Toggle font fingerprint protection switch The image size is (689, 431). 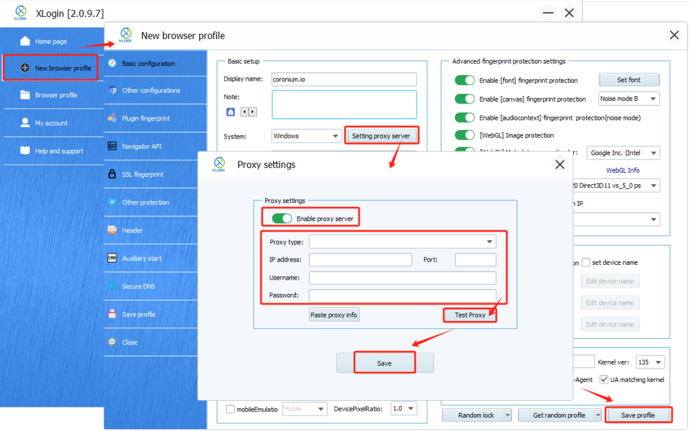coord(465,80)
